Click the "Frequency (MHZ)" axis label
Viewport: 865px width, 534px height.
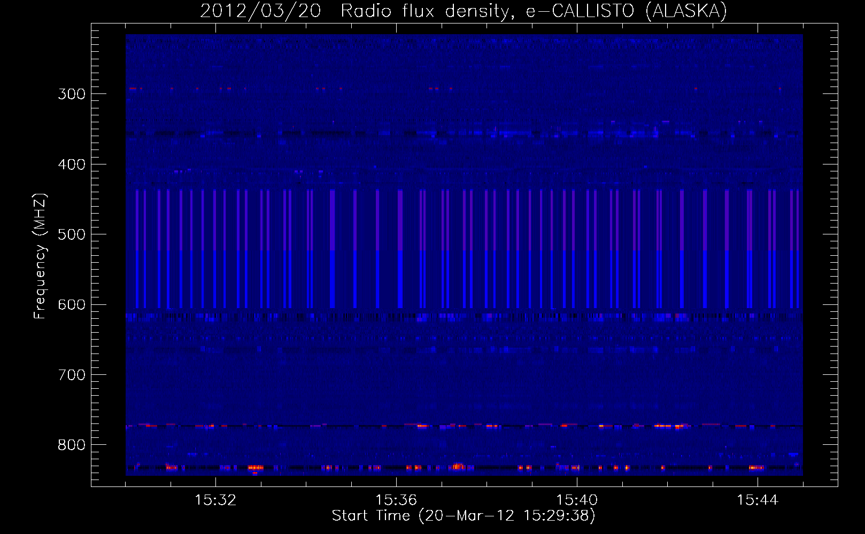40,256
